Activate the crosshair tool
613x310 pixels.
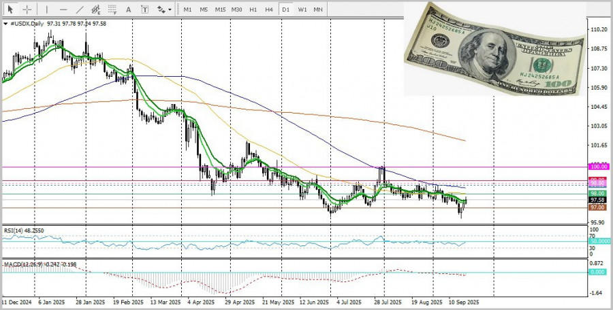[x=27, y=10]
